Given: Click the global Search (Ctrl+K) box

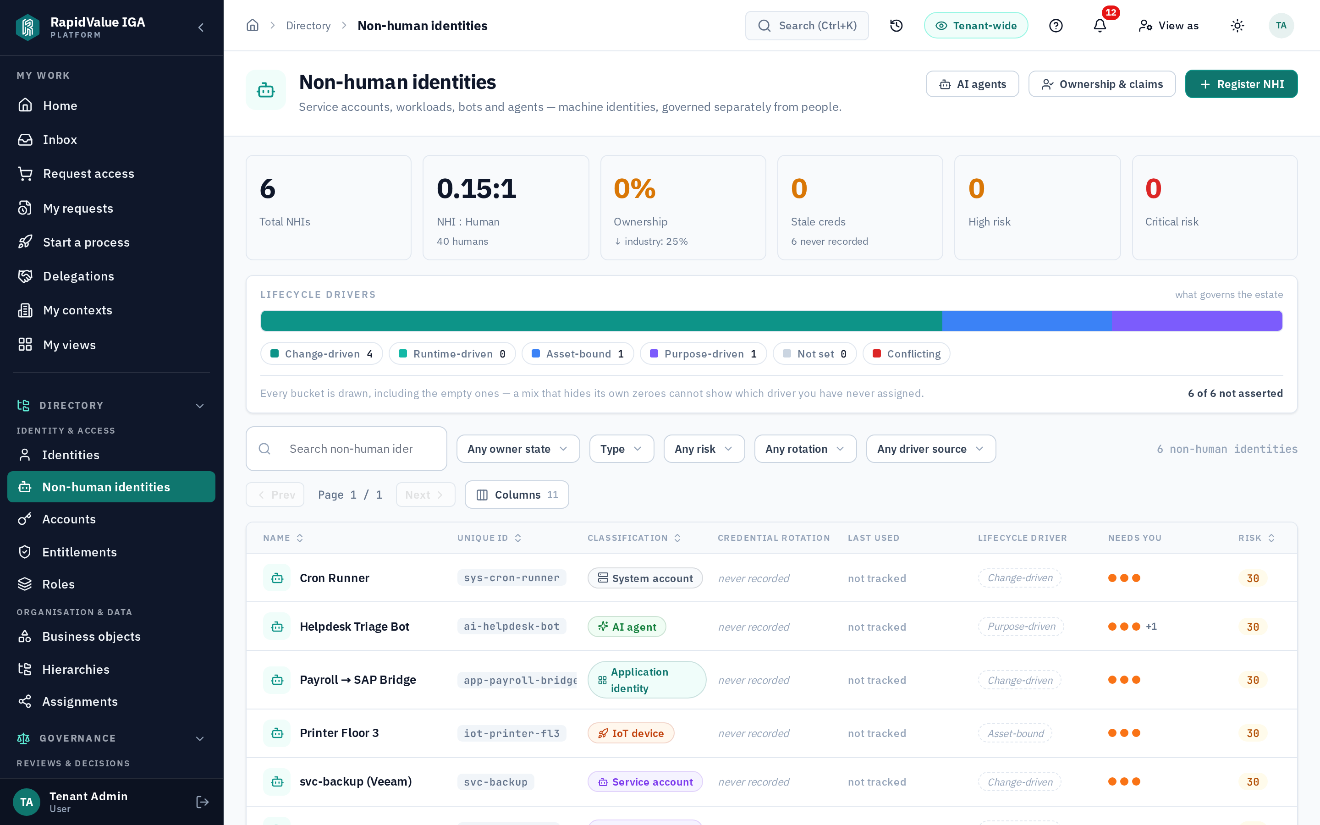Looking at the screenshot, I should pyautogui.click(x=807, y=26).
